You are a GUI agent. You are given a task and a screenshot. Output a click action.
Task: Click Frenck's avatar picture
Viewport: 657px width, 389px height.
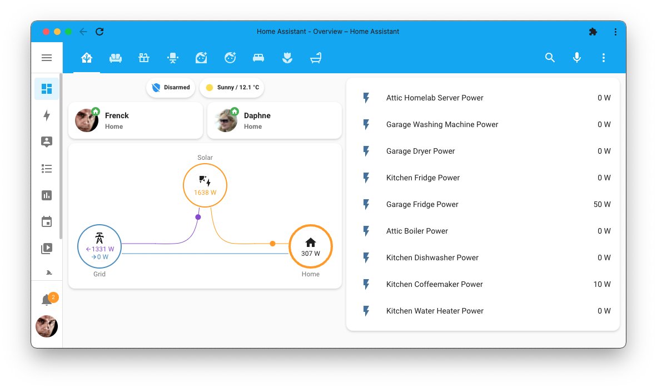(x=87, y=120)
